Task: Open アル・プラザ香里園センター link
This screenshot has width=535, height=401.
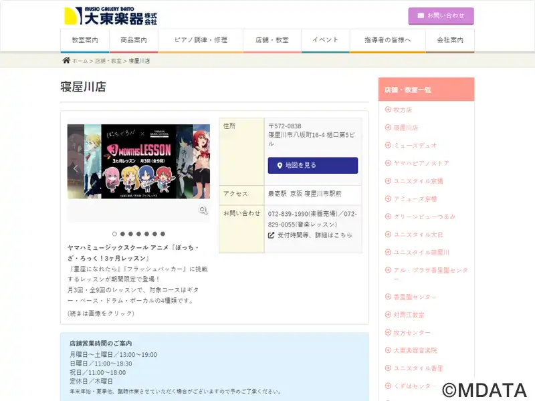Action: click(431, 275)
